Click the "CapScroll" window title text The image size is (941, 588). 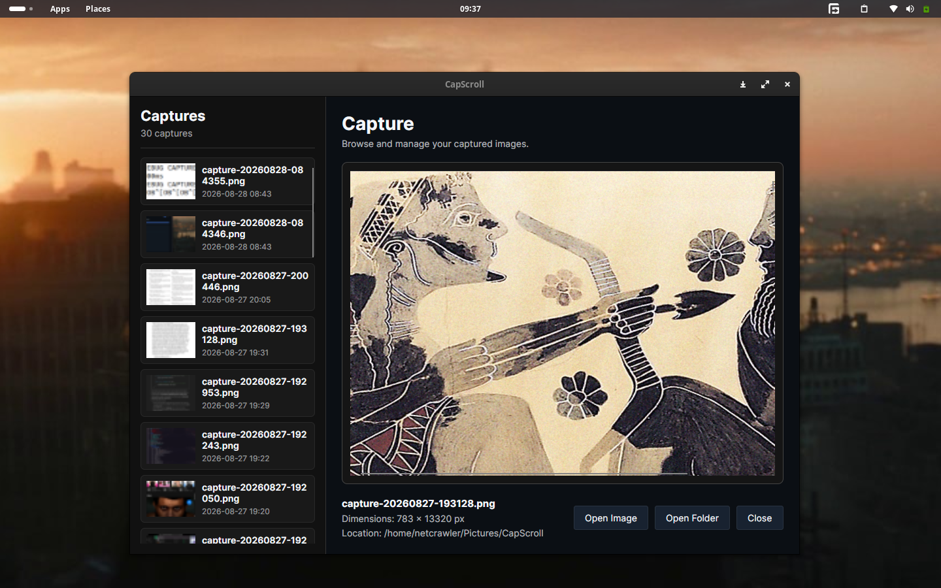click(465, 84)
